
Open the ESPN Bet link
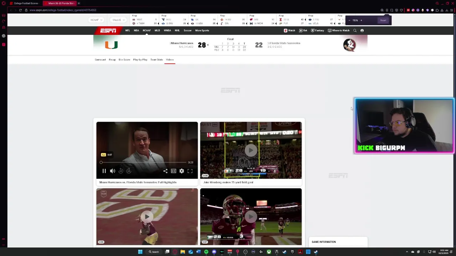pyautogui.click(x=303, y=31)
